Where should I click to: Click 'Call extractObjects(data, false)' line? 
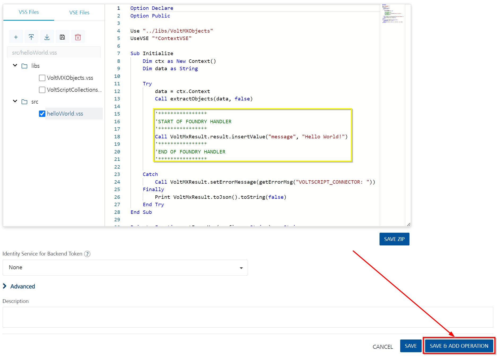(x=204, y=99)
